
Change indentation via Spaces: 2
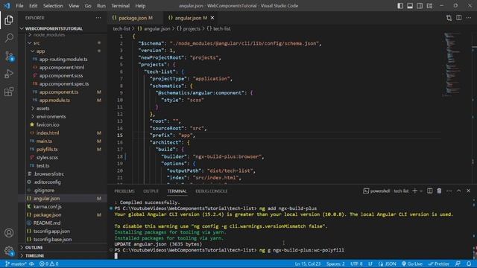coord(335,264)
